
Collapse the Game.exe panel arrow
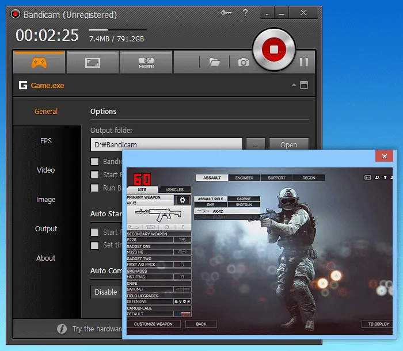[x=294, y=85]
